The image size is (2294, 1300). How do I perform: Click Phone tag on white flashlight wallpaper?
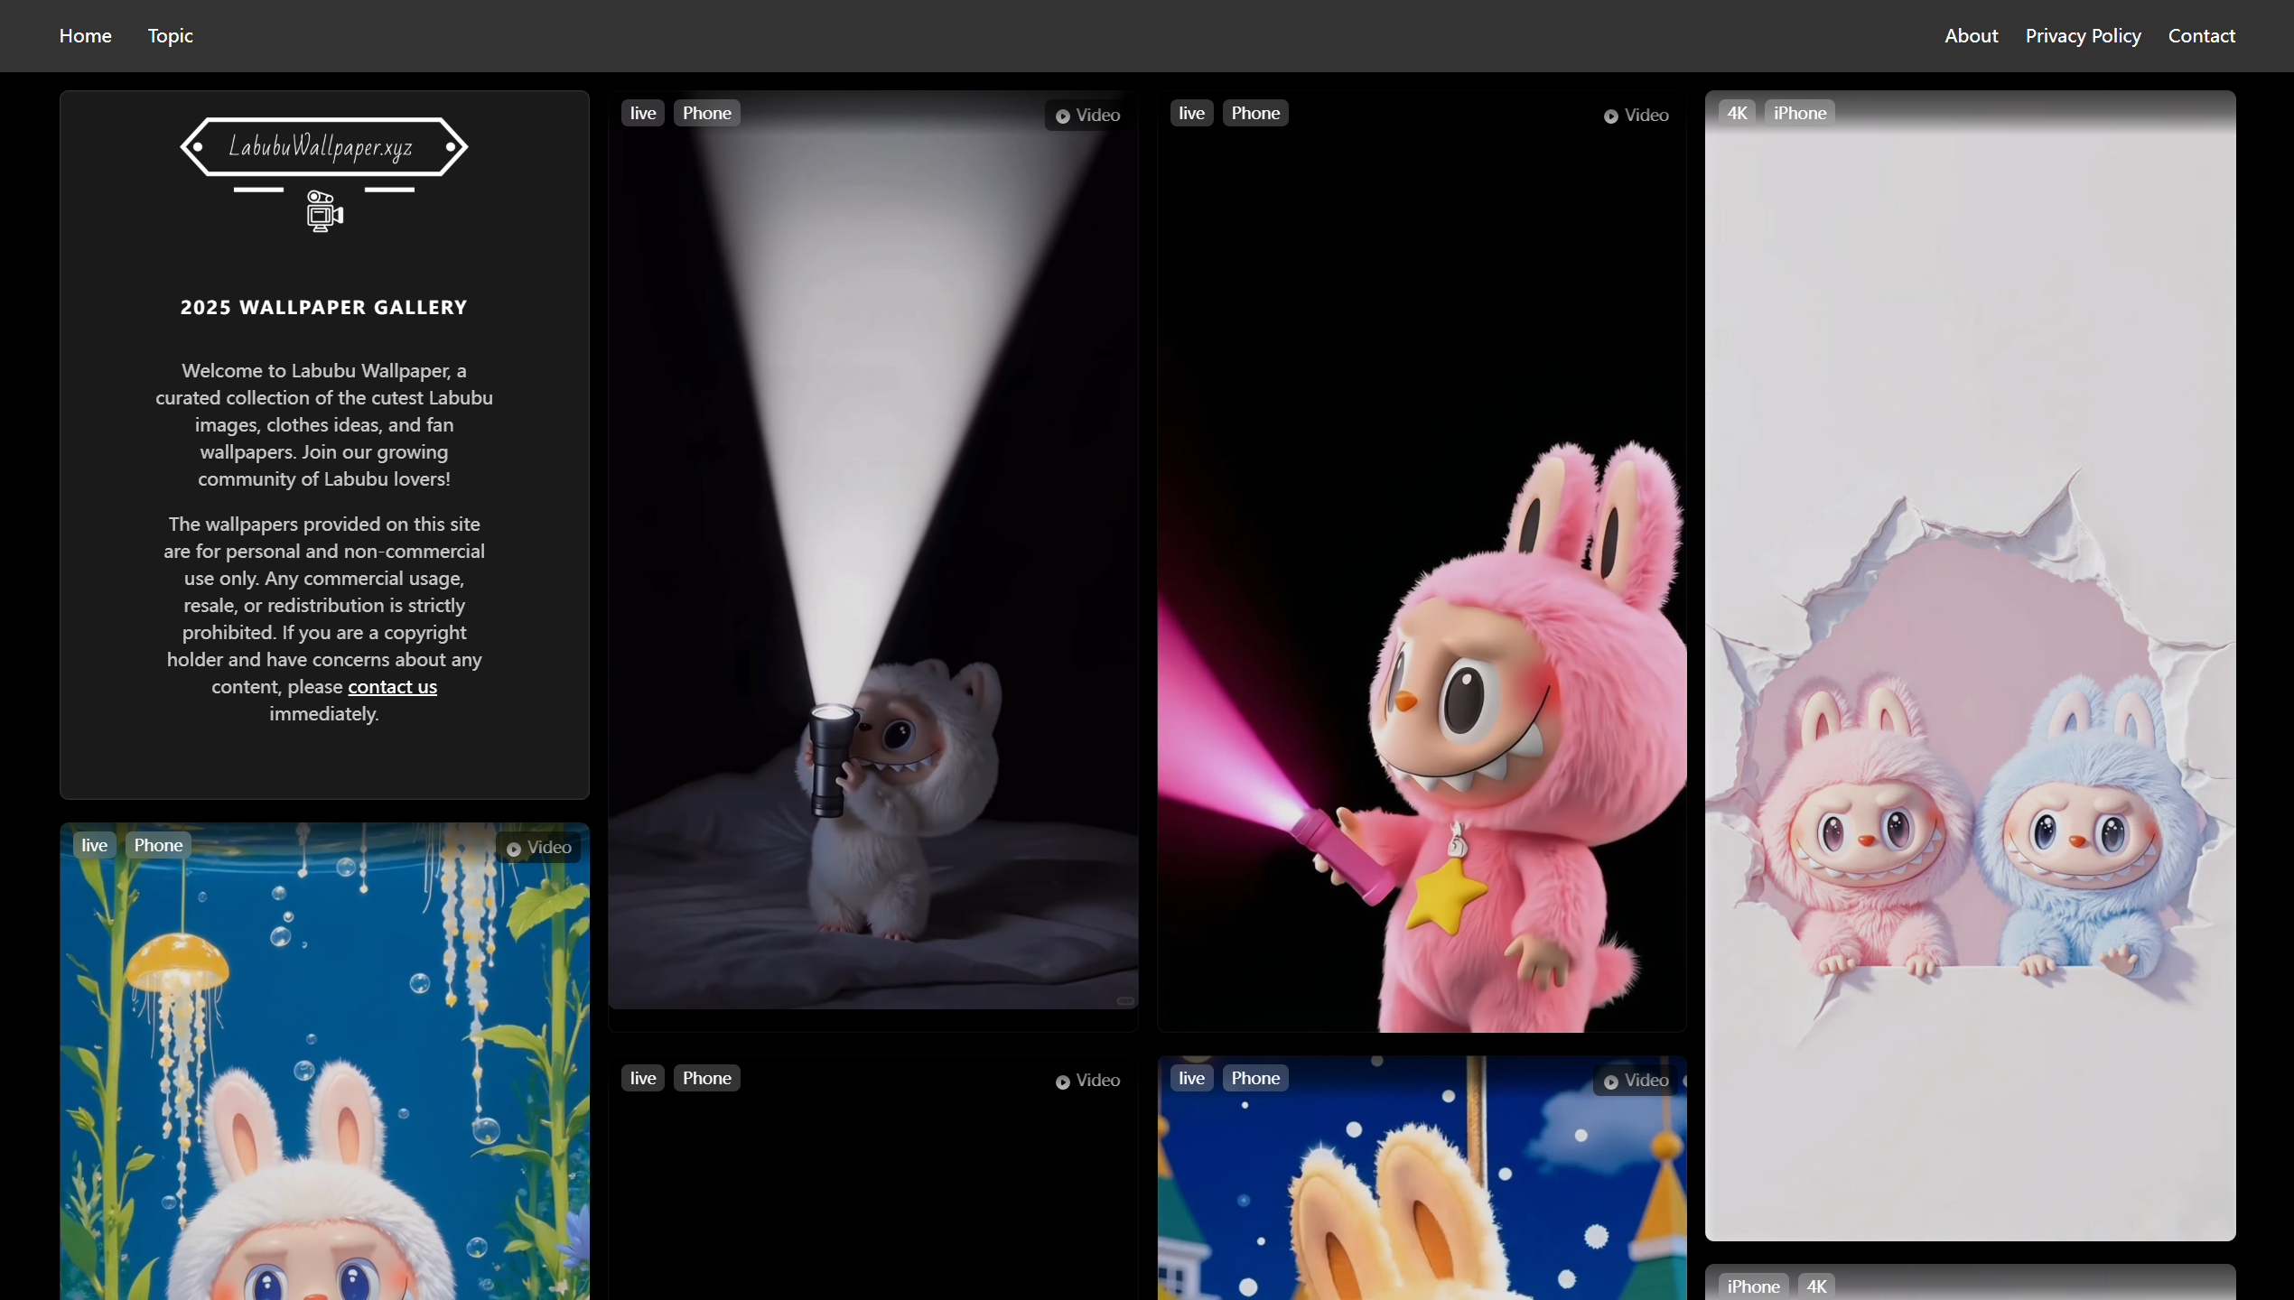coord(706,113)
